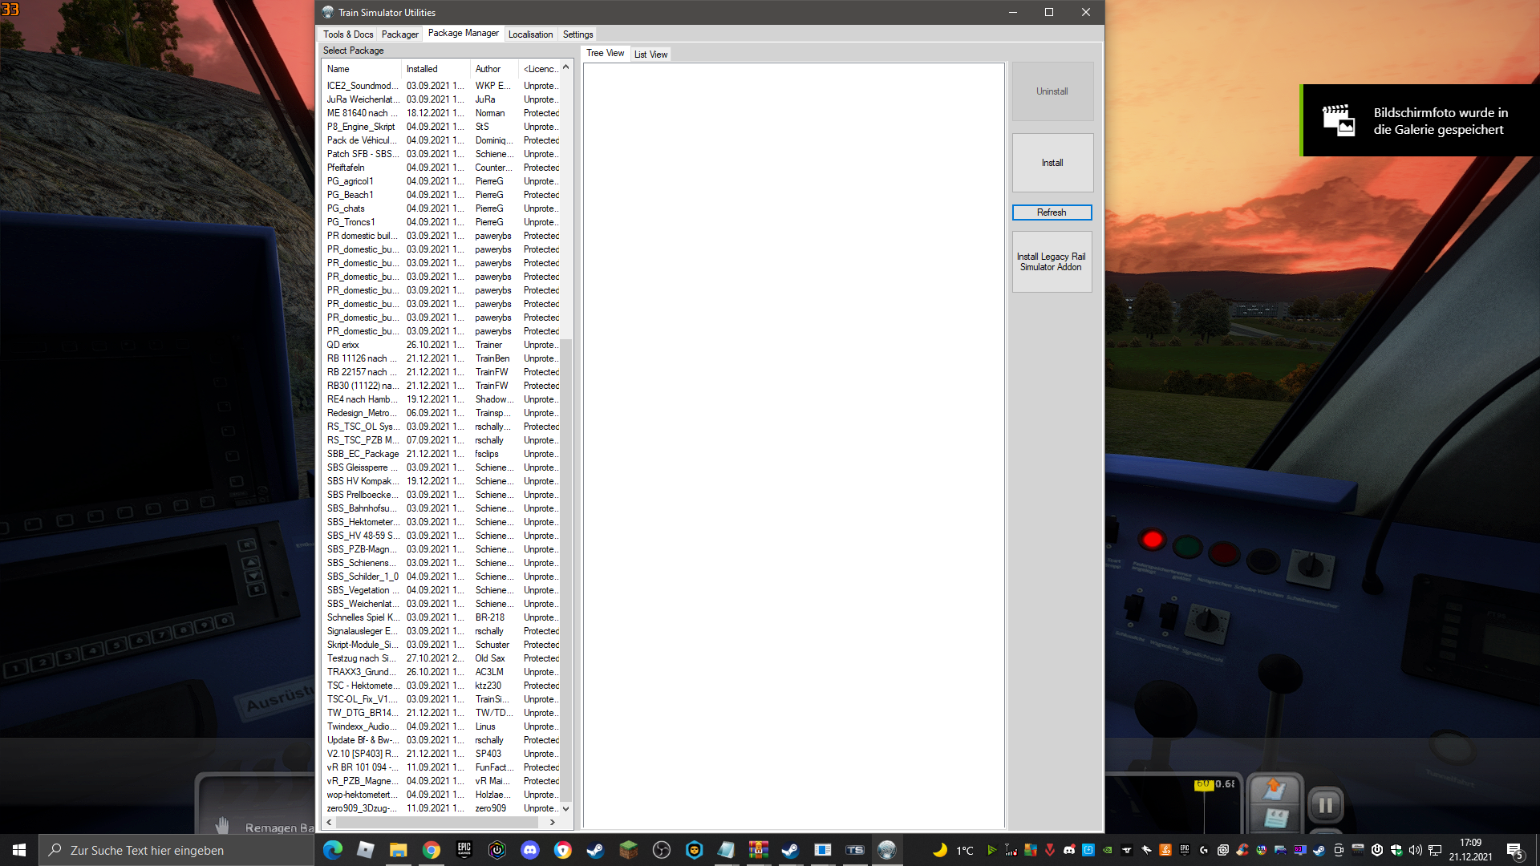This screenshot has height=866, width=1540.
Task: Click the Minecraft grass block icon
Action: (628, 850)
